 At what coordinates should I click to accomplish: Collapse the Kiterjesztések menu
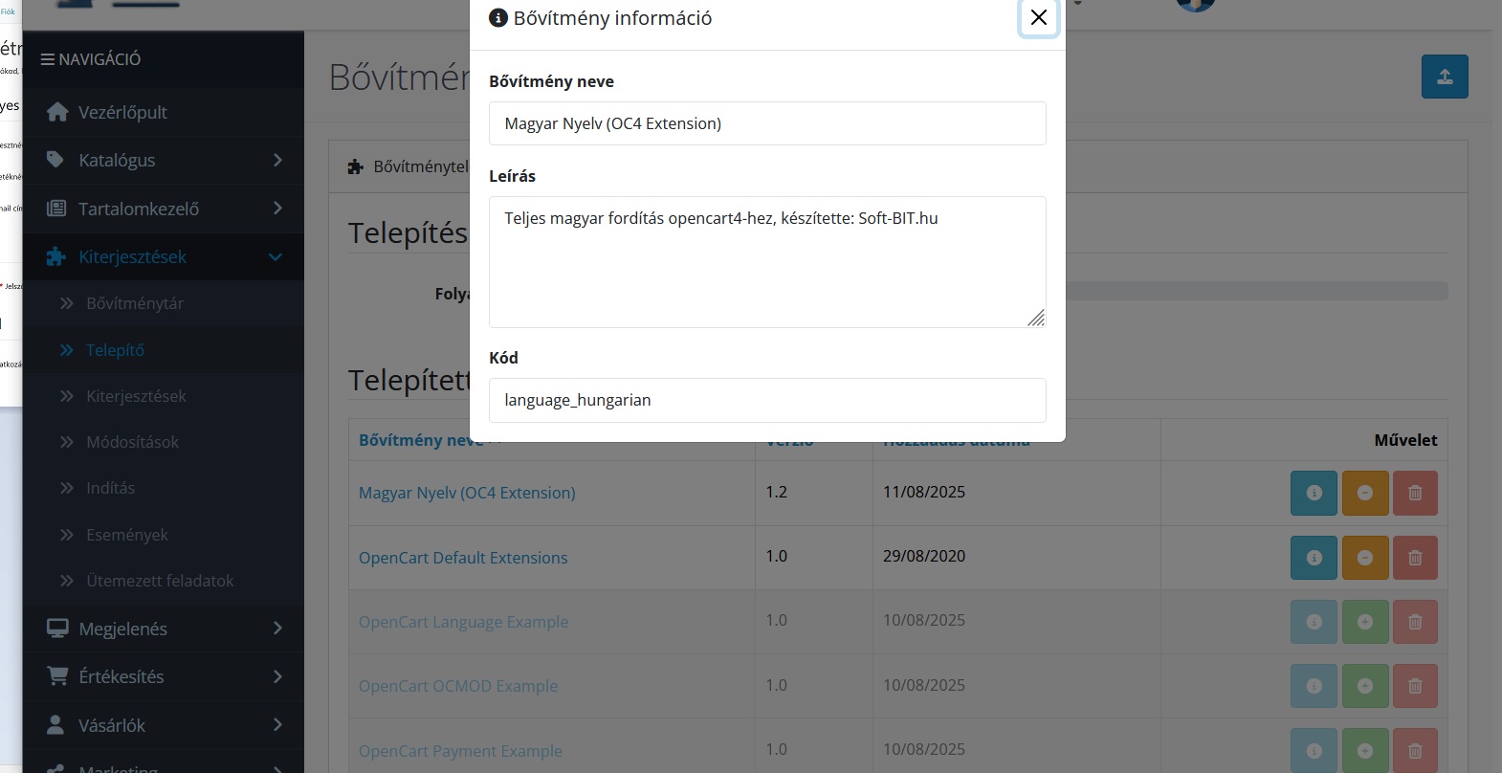click(x=164, y=256)
